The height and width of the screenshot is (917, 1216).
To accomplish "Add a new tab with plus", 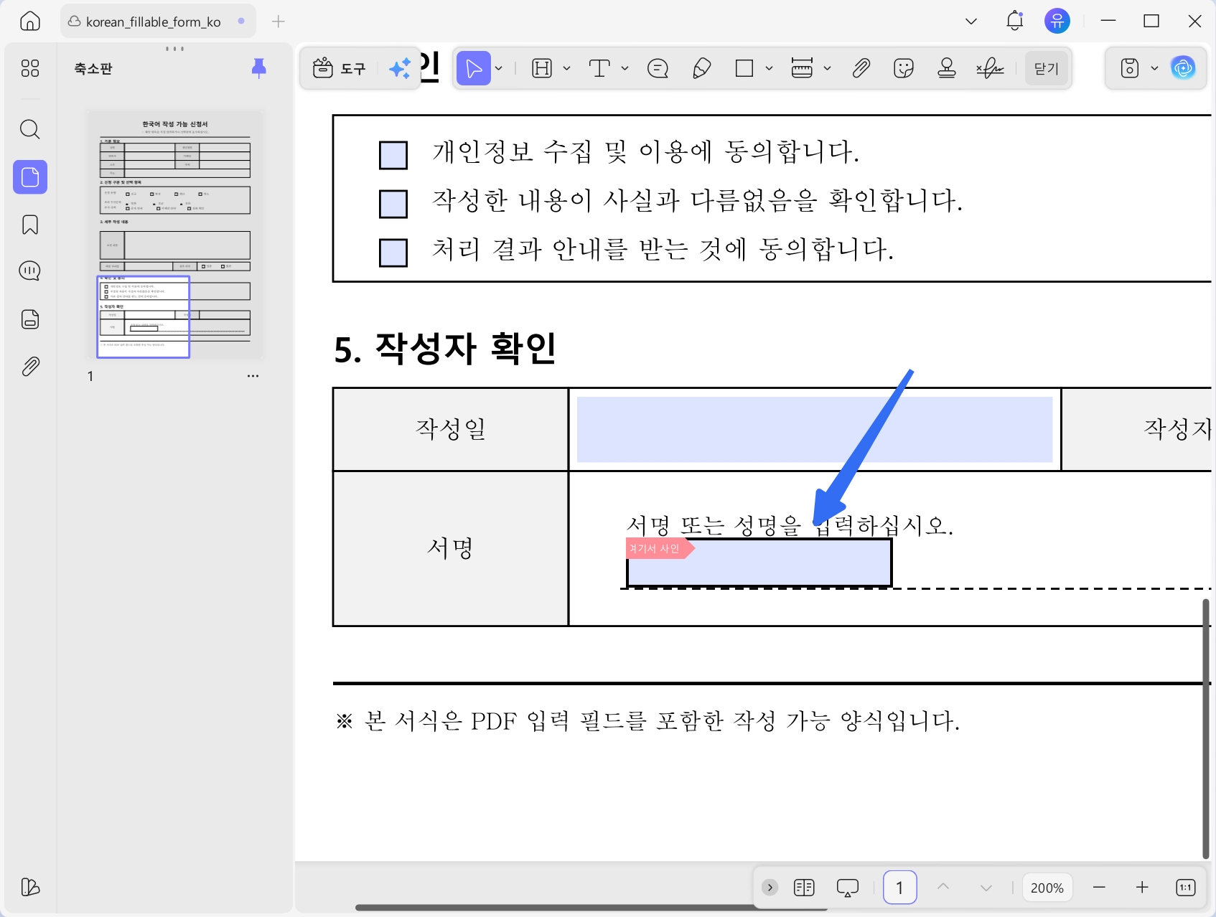I will [x=279, y=22].
